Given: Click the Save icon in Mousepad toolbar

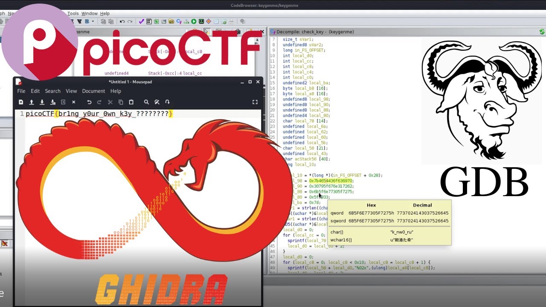Looking at the screenshot, I should [x=42, y=102].
